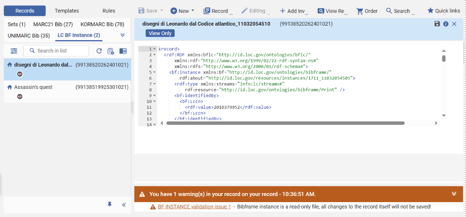Open Quick links star menu
This screenshot has width=466, height=217.
[x=443, y=11]
